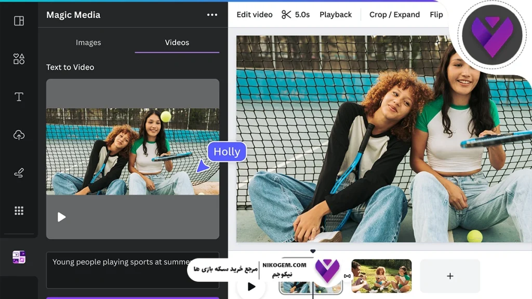Image resolution: width=532 pixels, height=299 pixels.
Task: Switch to the Images tab
Action: pos(88,43)
